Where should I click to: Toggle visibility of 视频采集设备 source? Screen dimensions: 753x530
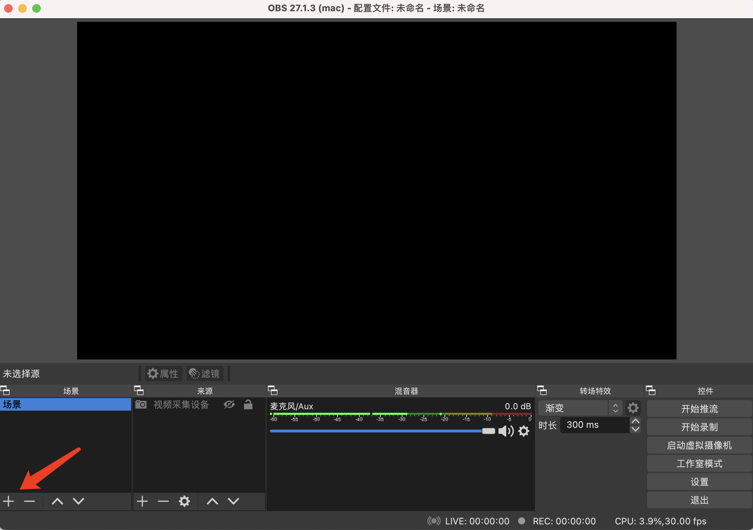pyautogui.click(x=229, y=404)
